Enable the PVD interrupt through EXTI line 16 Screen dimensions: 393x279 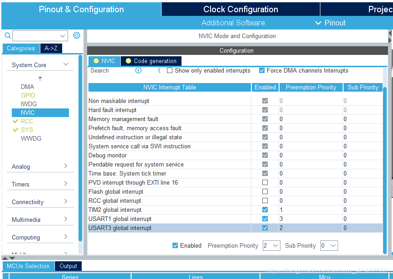tap(265, 182)
